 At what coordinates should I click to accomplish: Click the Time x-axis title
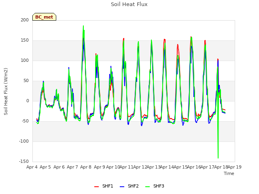229,173
